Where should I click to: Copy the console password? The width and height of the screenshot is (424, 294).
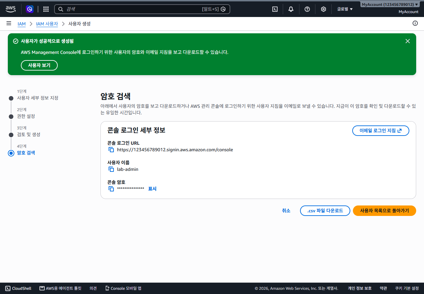point(111,189)
